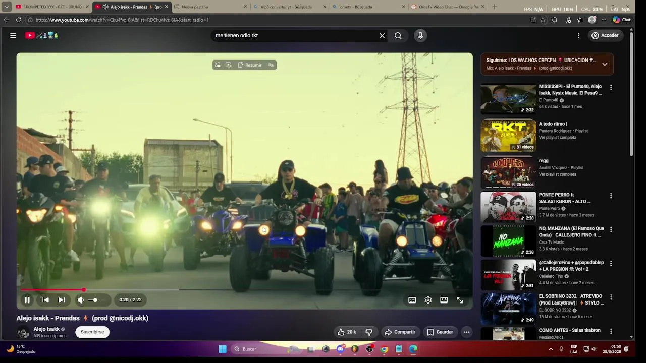Open Discord from the taskbar
The image size is (646, 363).
tap(340, 349)
